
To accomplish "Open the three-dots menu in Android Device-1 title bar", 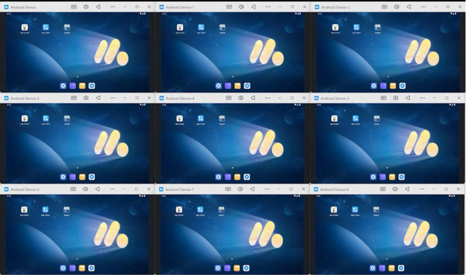I will [268, 7].
